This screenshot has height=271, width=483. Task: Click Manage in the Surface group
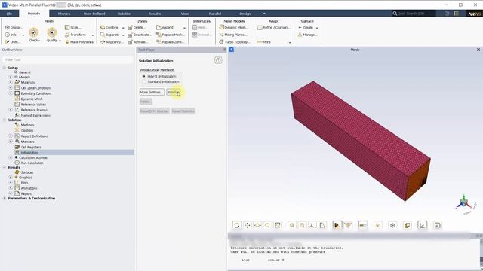pyautogui.click(x=307, y=35)
